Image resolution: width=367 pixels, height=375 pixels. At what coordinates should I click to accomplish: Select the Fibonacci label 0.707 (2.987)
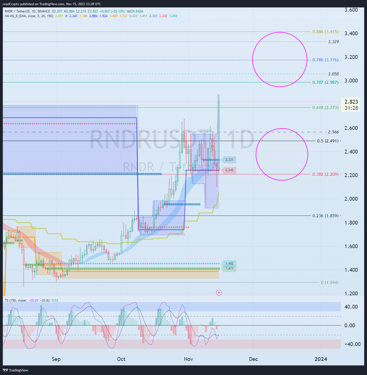point(325,82)
